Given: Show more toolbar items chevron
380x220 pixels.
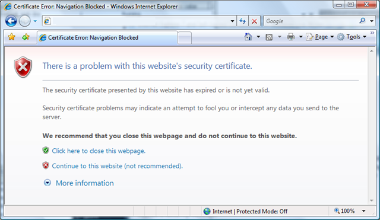Looking at the screenshot, I should click(372, 33).
